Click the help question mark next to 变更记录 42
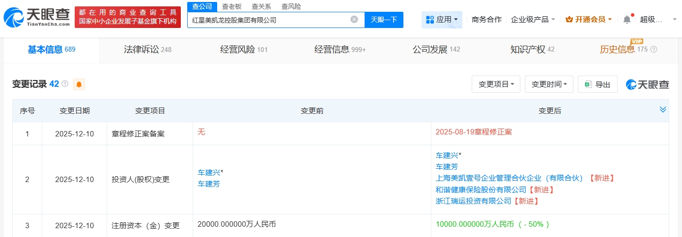682x237 pixels. coord(65,84)
